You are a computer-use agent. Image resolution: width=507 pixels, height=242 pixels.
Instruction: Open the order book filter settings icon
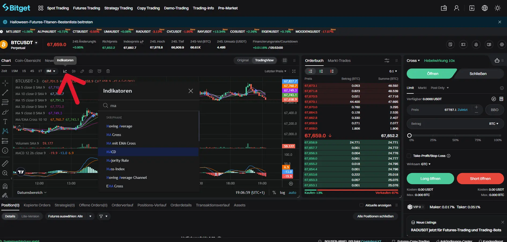[387, 61]
